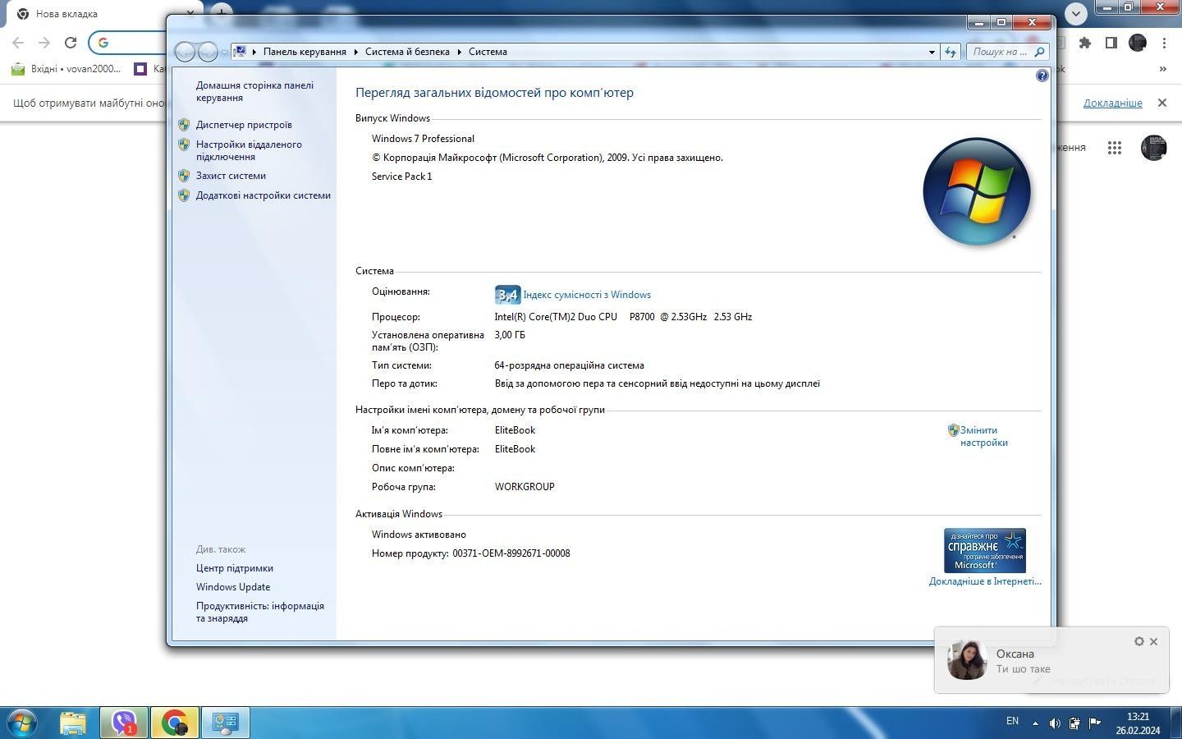The image size is (1182, 739).
Task: Go to Control Panel home (Домашня сторінка панелі керування)
Action: (254, 91)
